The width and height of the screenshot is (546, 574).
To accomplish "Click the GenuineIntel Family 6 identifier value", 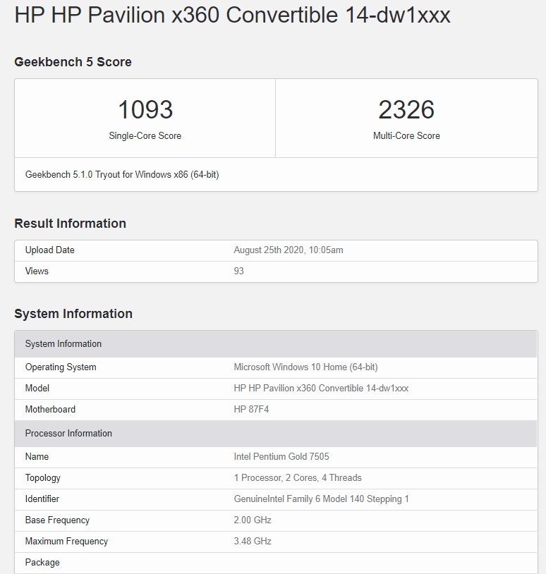I will pyautogui.click(x=321, y=499).
